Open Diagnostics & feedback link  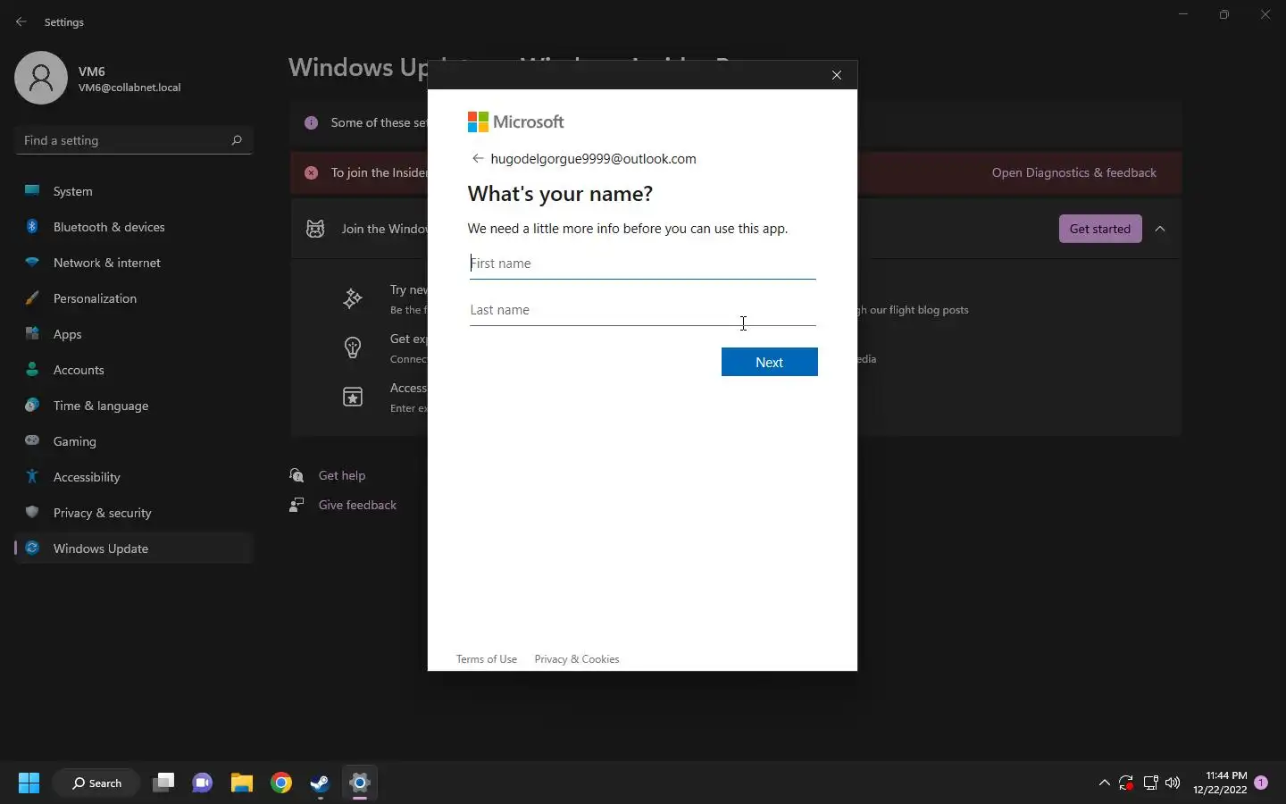pyautogui.click(x=1073, y=172)
